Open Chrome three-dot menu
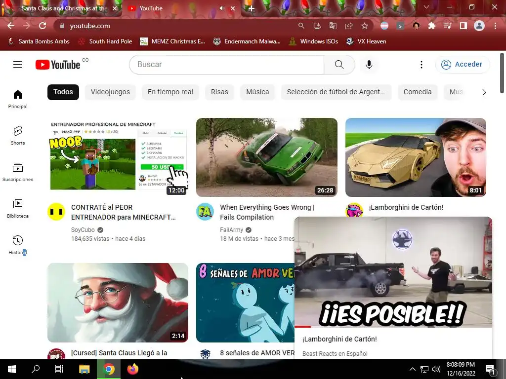 tap(495, 26)
